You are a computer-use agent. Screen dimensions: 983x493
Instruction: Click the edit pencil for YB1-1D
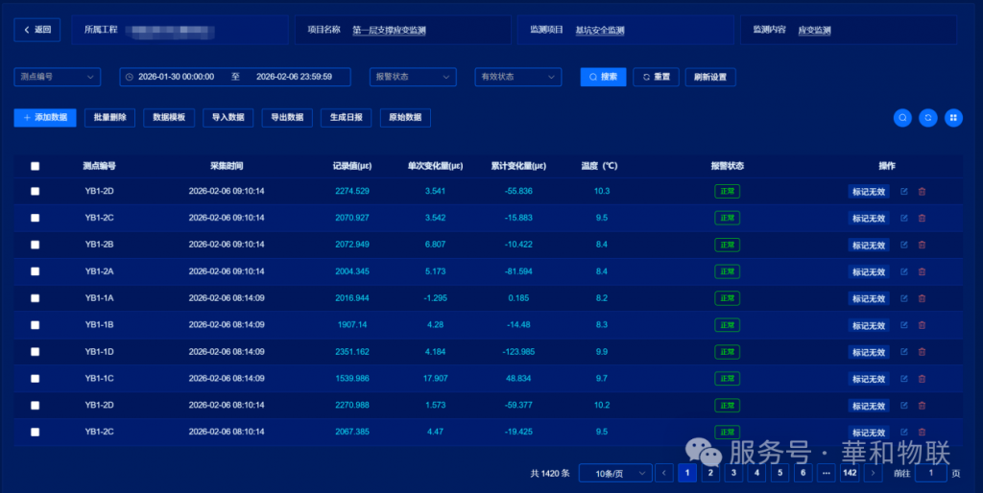click(904, 351)
